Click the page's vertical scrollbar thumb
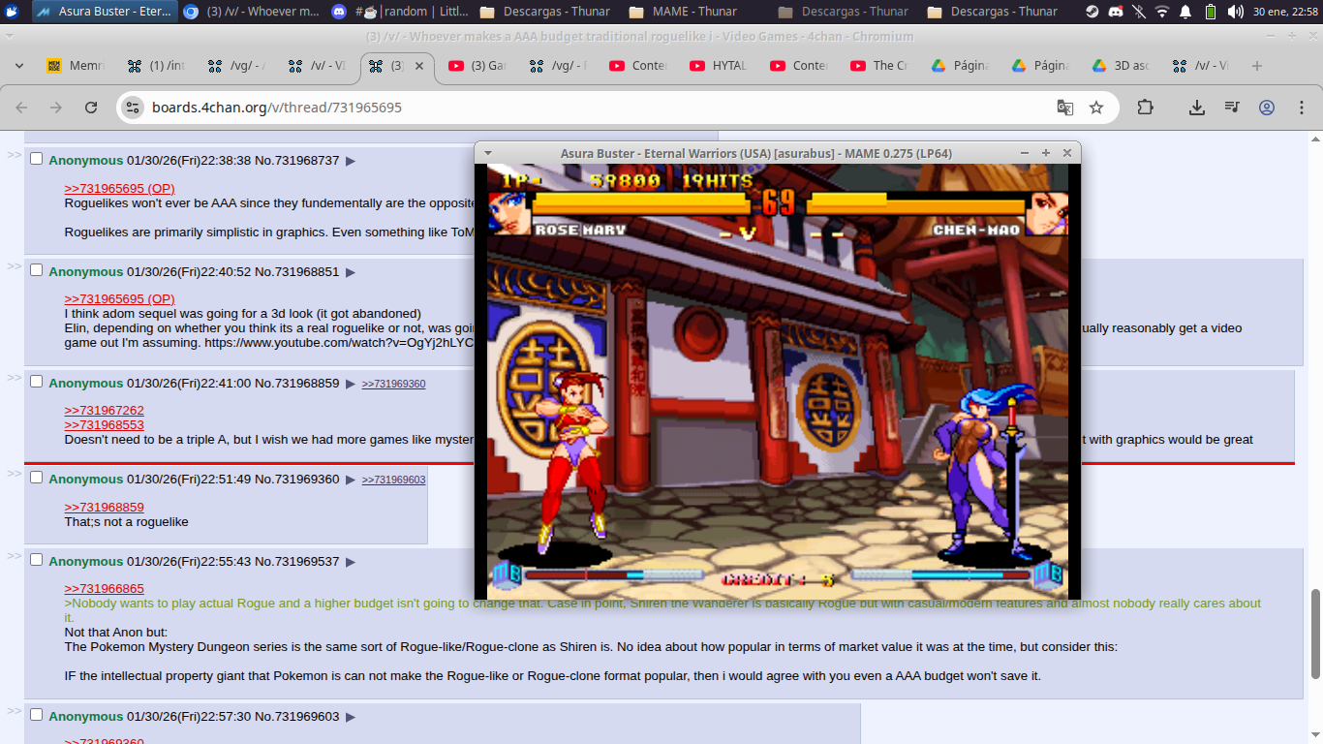 tap(1315, 634)
